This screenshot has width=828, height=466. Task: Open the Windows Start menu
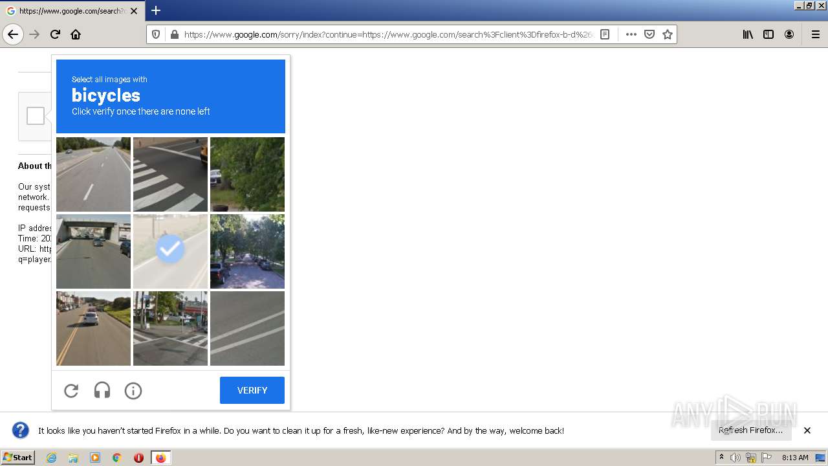click(17, 458)
